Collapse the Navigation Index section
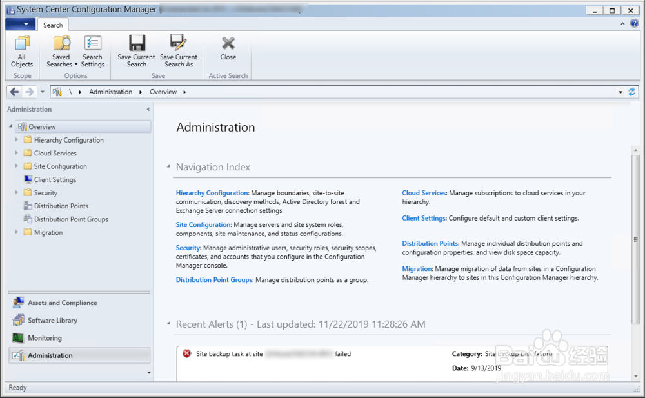Screen dimensions: 645x398 (x=168, y=166)
